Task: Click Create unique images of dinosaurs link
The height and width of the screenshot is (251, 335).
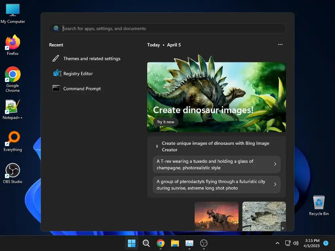Action: pos(215,146)
